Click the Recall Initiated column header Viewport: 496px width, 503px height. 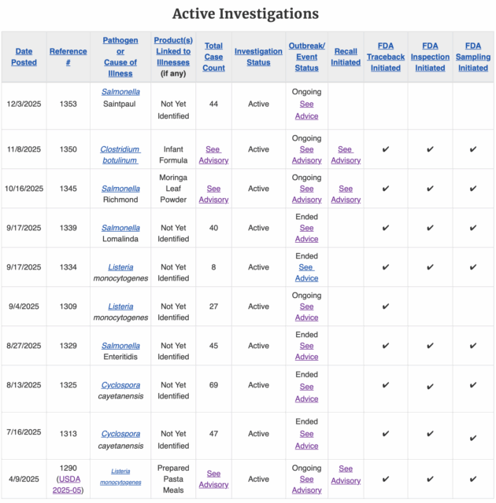(346, 57)
